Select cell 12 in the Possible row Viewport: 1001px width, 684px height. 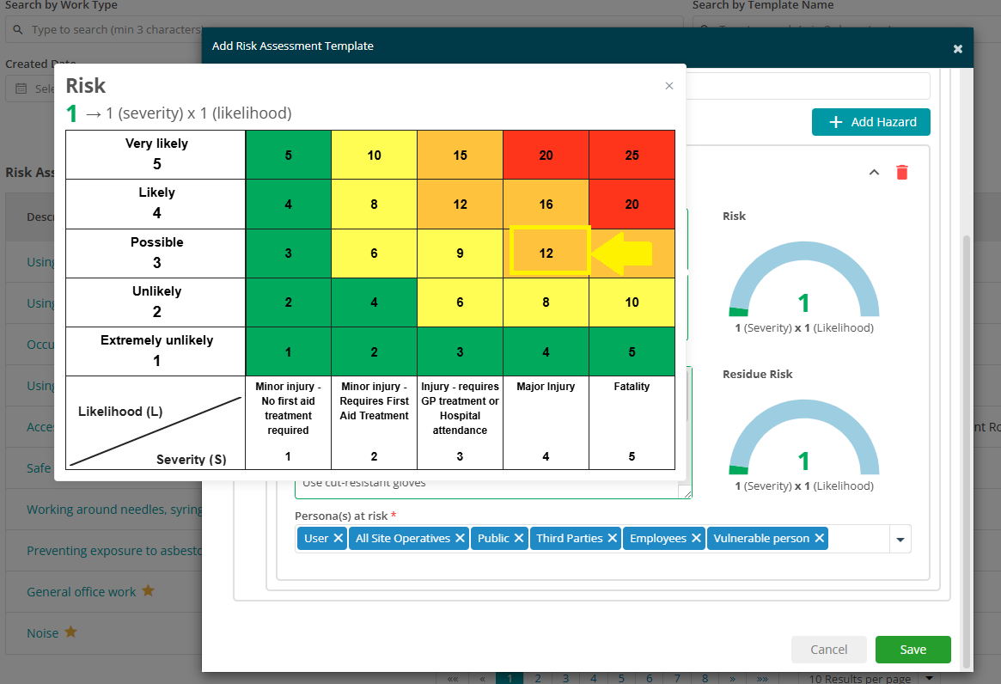[546, 253]
